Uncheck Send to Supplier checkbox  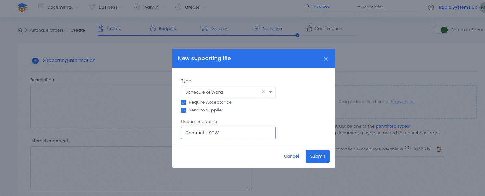(184, 110)
